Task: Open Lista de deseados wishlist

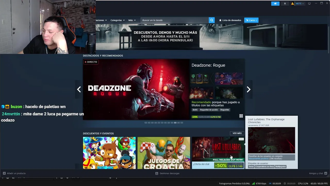Action: (x=230, y=20)
